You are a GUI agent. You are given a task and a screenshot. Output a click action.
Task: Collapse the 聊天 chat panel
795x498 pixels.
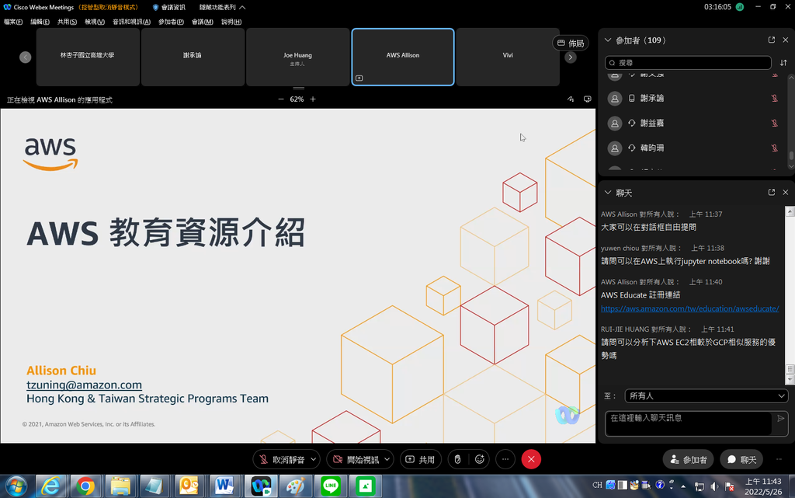point(608,193)
